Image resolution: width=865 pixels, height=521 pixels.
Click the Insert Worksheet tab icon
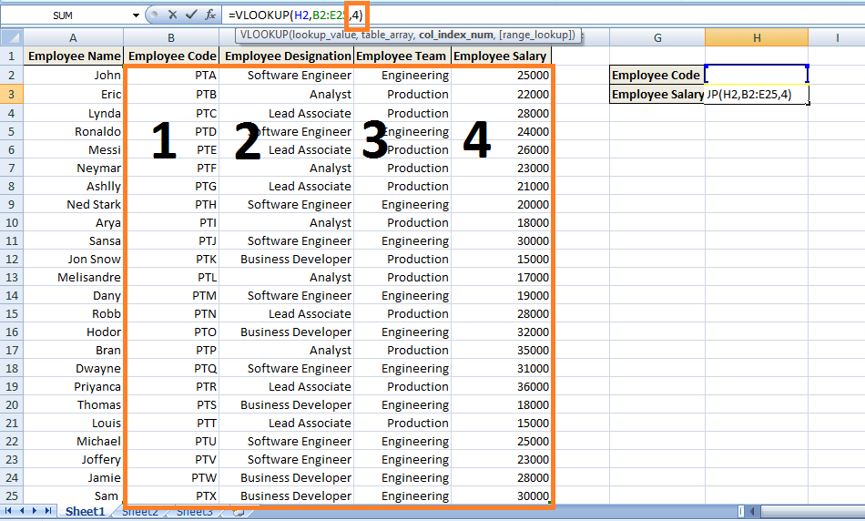239,513
